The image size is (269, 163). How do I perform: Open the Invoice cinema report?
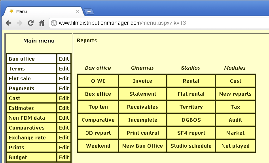click(142, 81)
